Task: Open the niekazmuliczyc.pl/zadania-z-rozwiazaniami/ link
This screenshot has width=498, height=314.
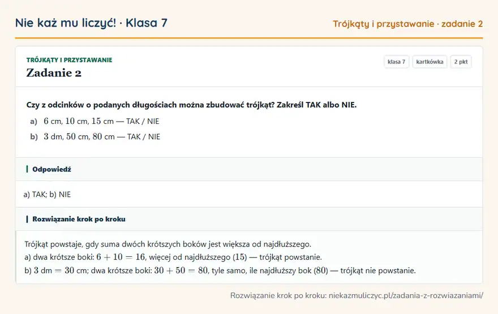Action: (x=406, y=295)
